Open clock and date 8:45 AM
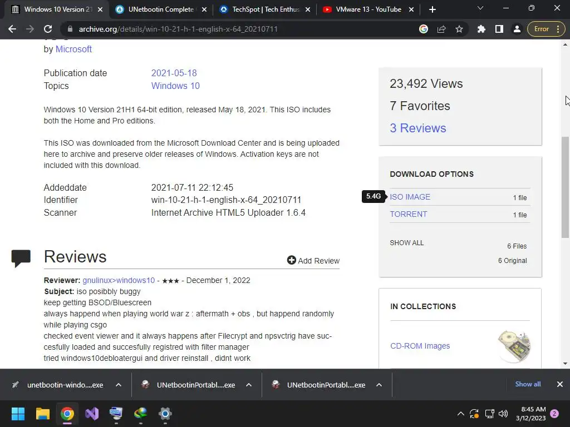 point(530,414)
